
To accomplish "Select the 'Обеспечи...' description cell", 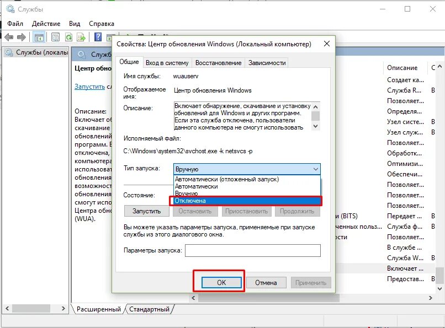I will pos(406,174).
